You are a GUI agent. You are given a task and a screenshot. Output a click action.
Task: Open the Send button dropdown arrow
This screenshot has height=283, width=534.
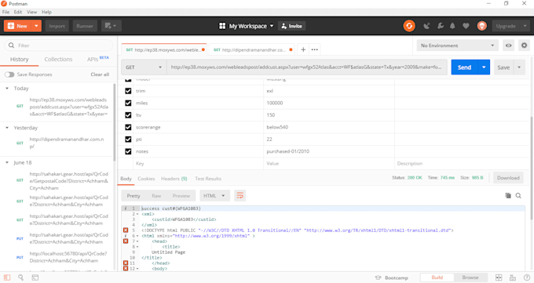click(x=484, y=67)
